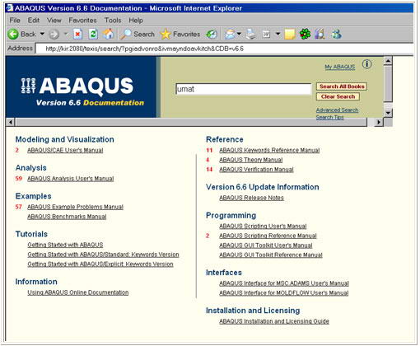Open the Back history dropdown arrow

[42, 34]
